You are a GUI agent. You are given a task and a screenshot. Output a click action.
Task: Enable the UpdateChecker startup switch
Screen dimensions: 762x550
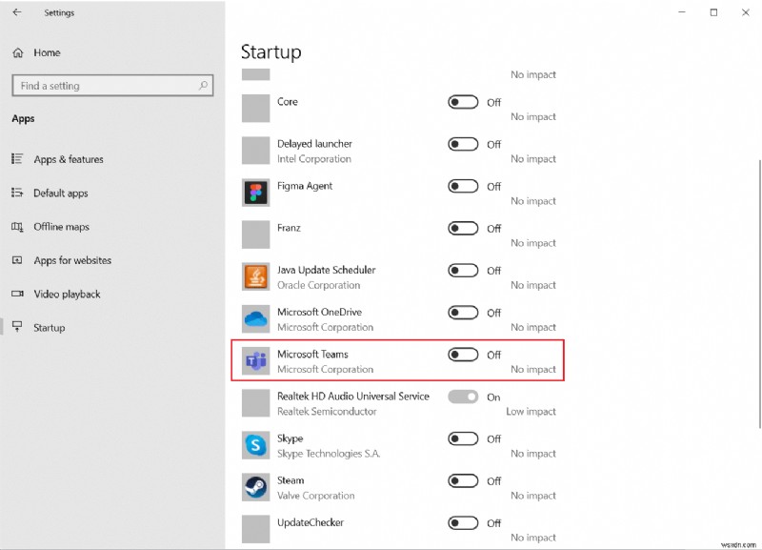pos(465,523)
